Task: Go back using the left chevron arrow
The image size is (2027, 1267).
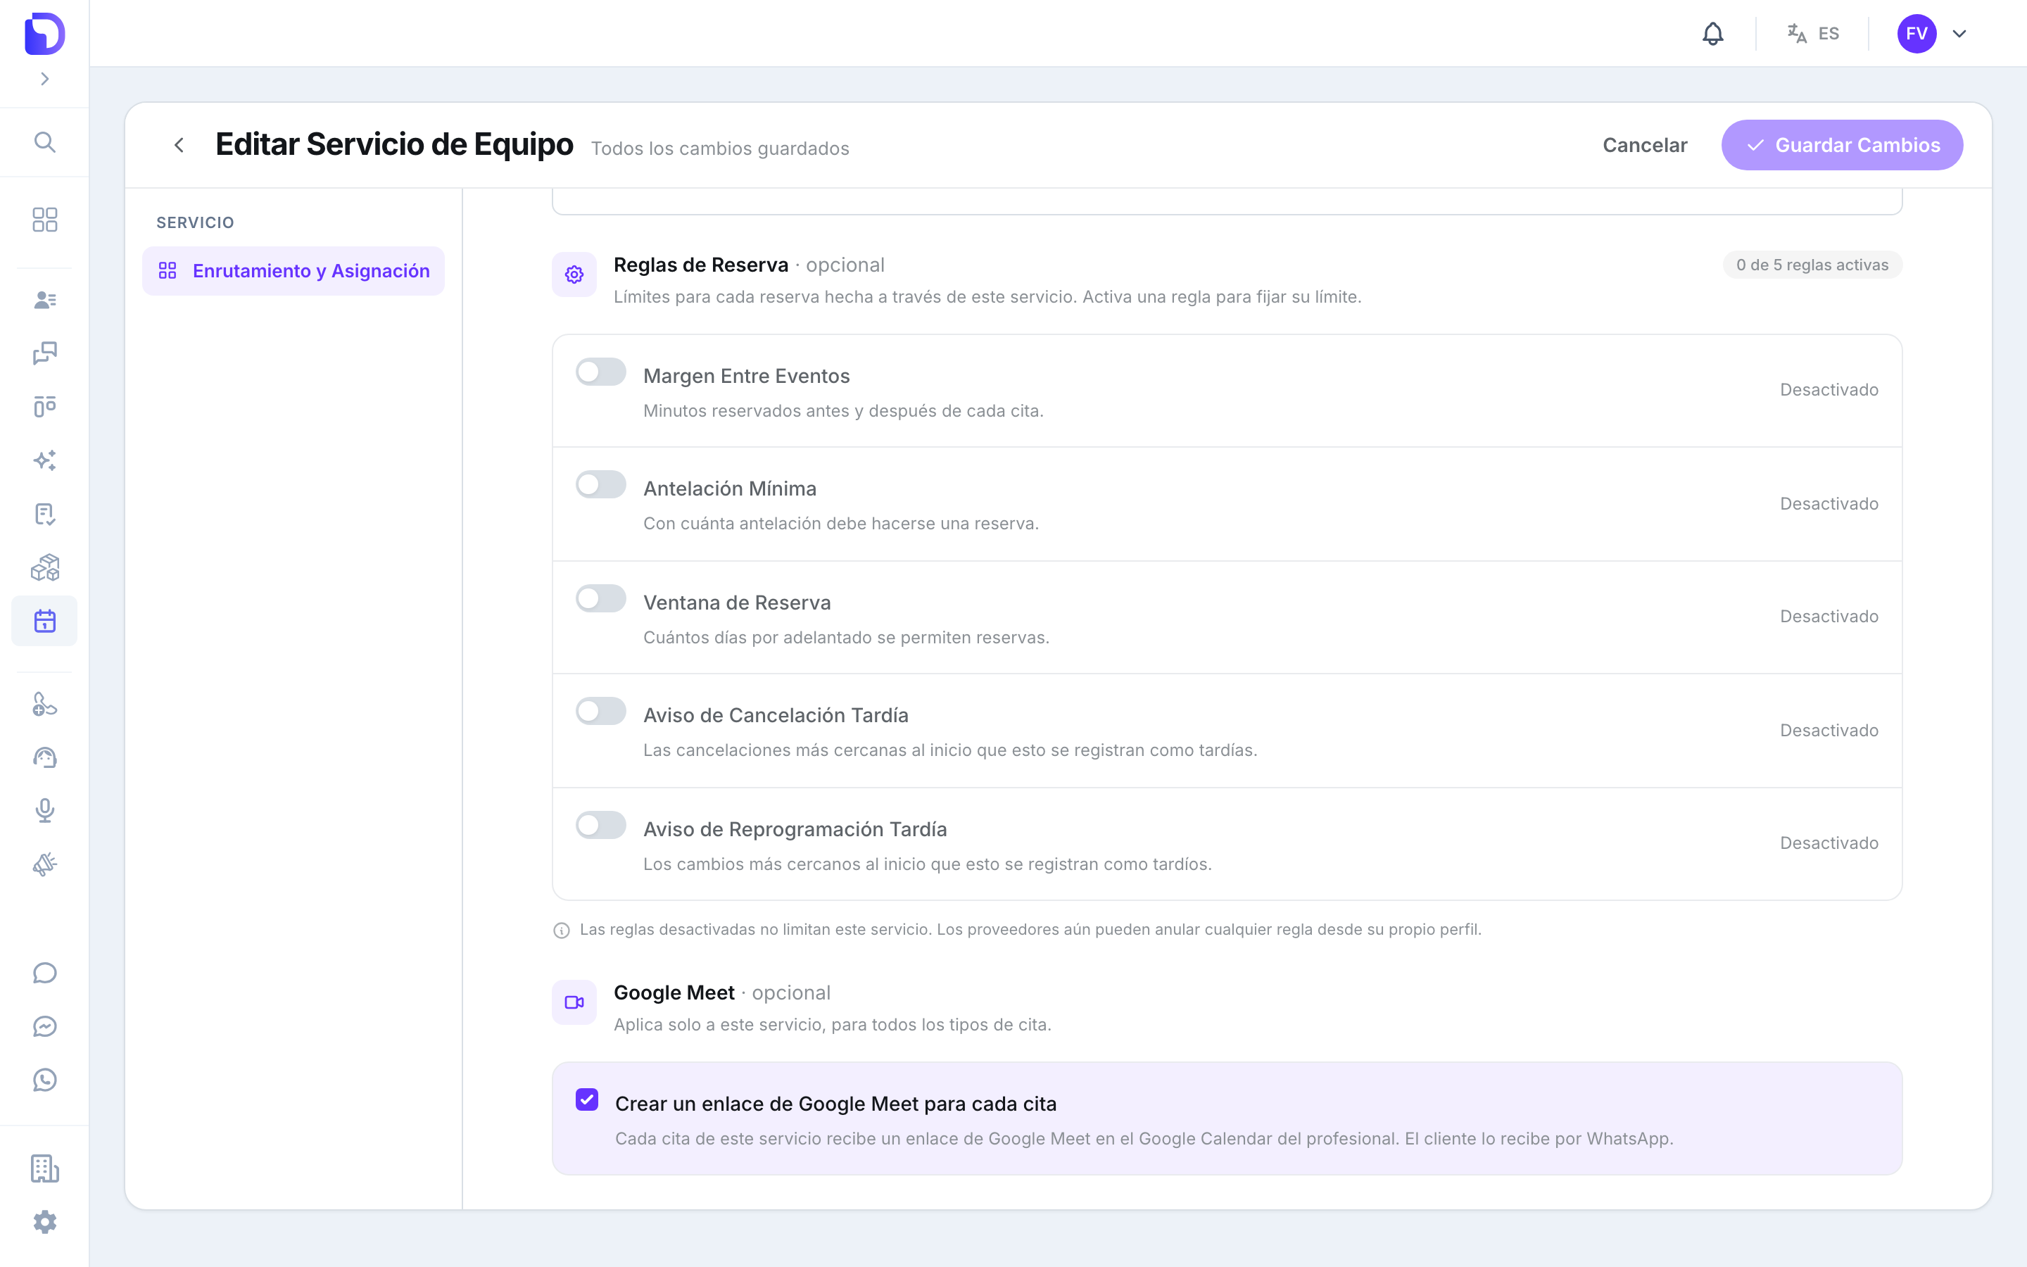Action: click(x=178, y=145)
